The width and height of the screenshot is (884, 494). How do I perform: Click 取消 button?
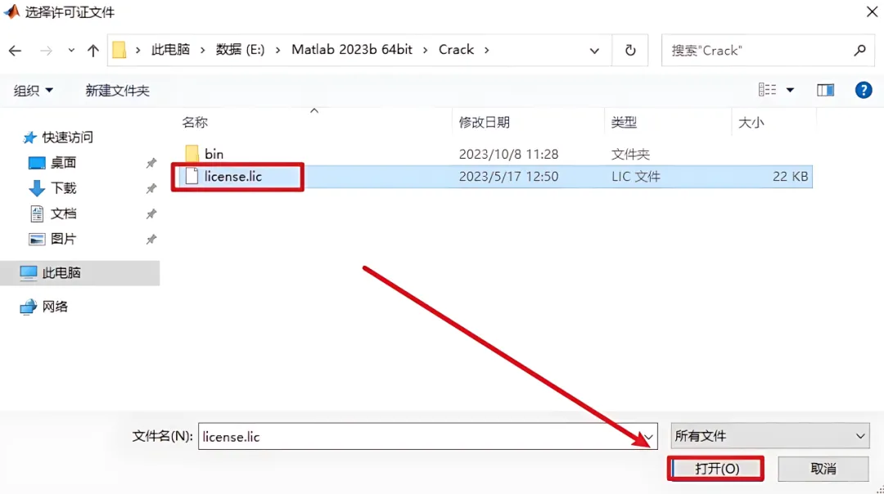point(823,469)
